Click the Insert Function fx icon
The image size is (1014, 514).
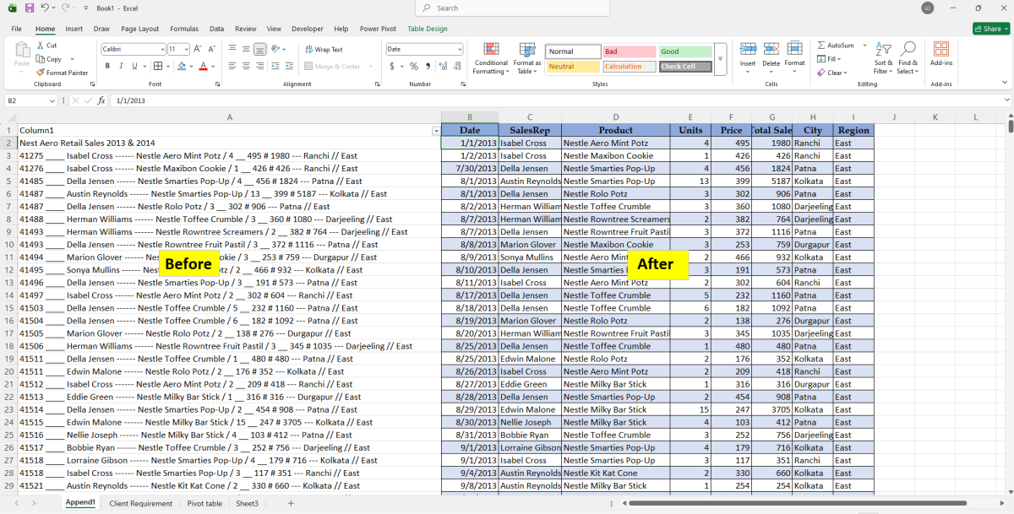(101, 100)
